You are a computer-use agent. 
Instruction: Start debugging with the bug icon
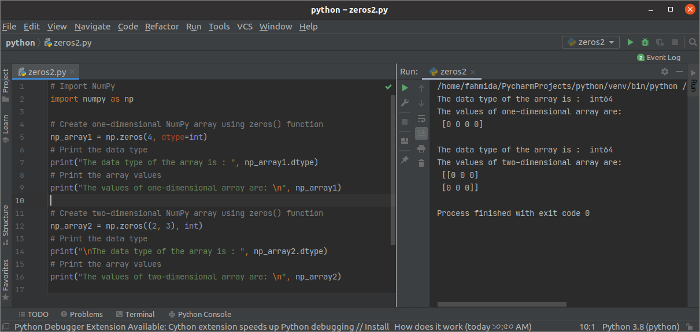pyautogui.click(x=645, y=42)
